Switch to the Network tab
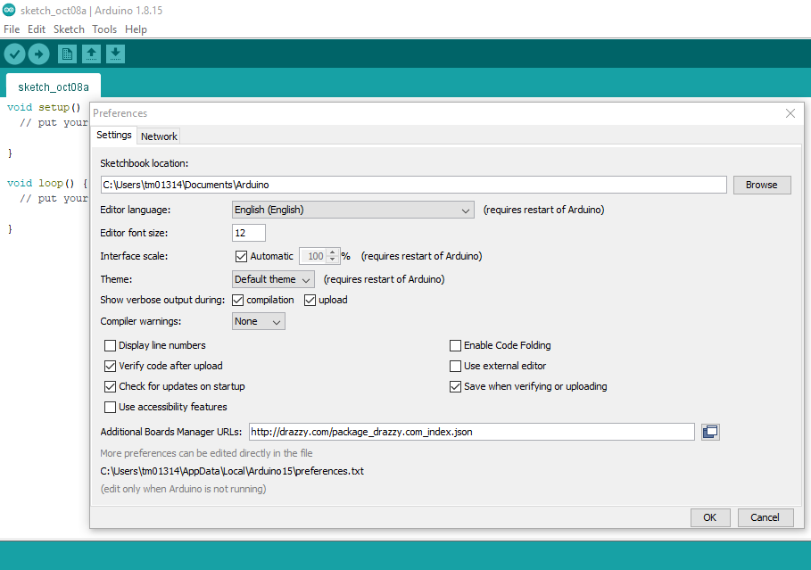811x570 pixels. (159, 136)
